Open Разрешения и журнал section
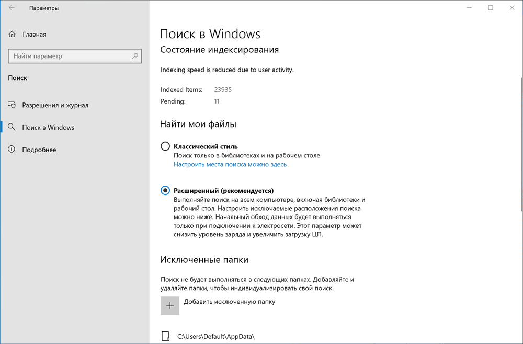The image size is (523, 344). point(55,105)
